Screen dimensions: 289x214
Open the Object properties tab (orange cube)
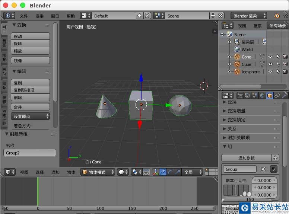pyautogui.click(x=270, y=96)
